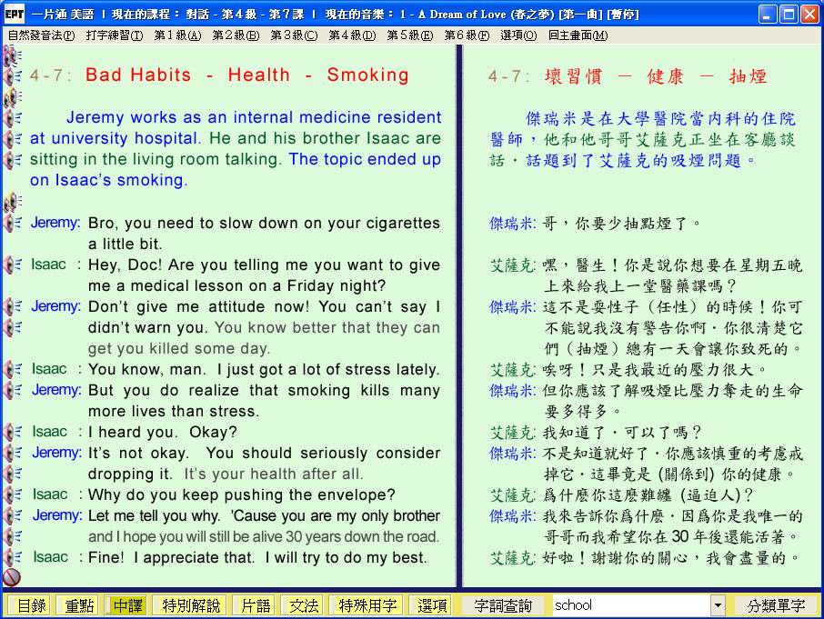Open the 選項(O) menu in menu bar

pyautogui.click(x=518, y=35)
